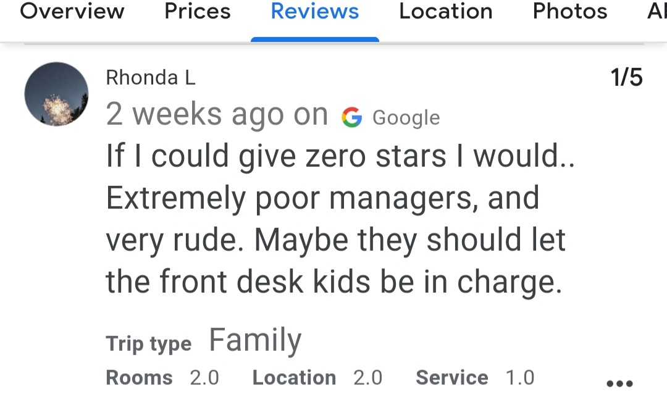The image size is (667, 420).
Task: Open the Photos tab
Action: pyautogui.click(x=569, y=11)
